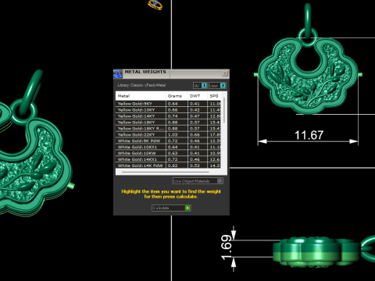Select the Yellow Gold:18KY R... row
The image size is (375, 281).
tap(168, 129)
